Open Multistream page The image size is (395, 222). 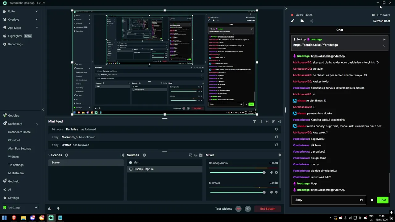click(x=16, y=173)
